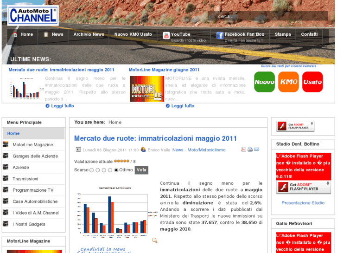The image size is (337, 253).
Task: Click the green Nuovo search button
Action: tap(264, 82)
